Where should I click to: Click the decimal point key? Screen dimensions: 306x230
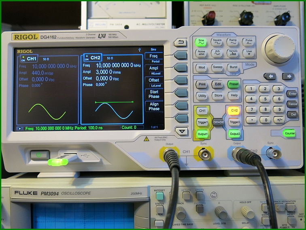click(x=251, y=120)
